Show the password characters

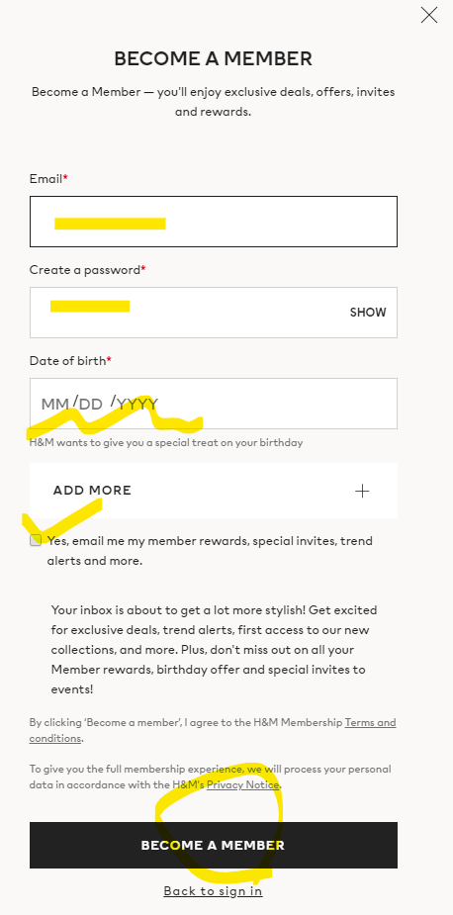pos(368,313)
